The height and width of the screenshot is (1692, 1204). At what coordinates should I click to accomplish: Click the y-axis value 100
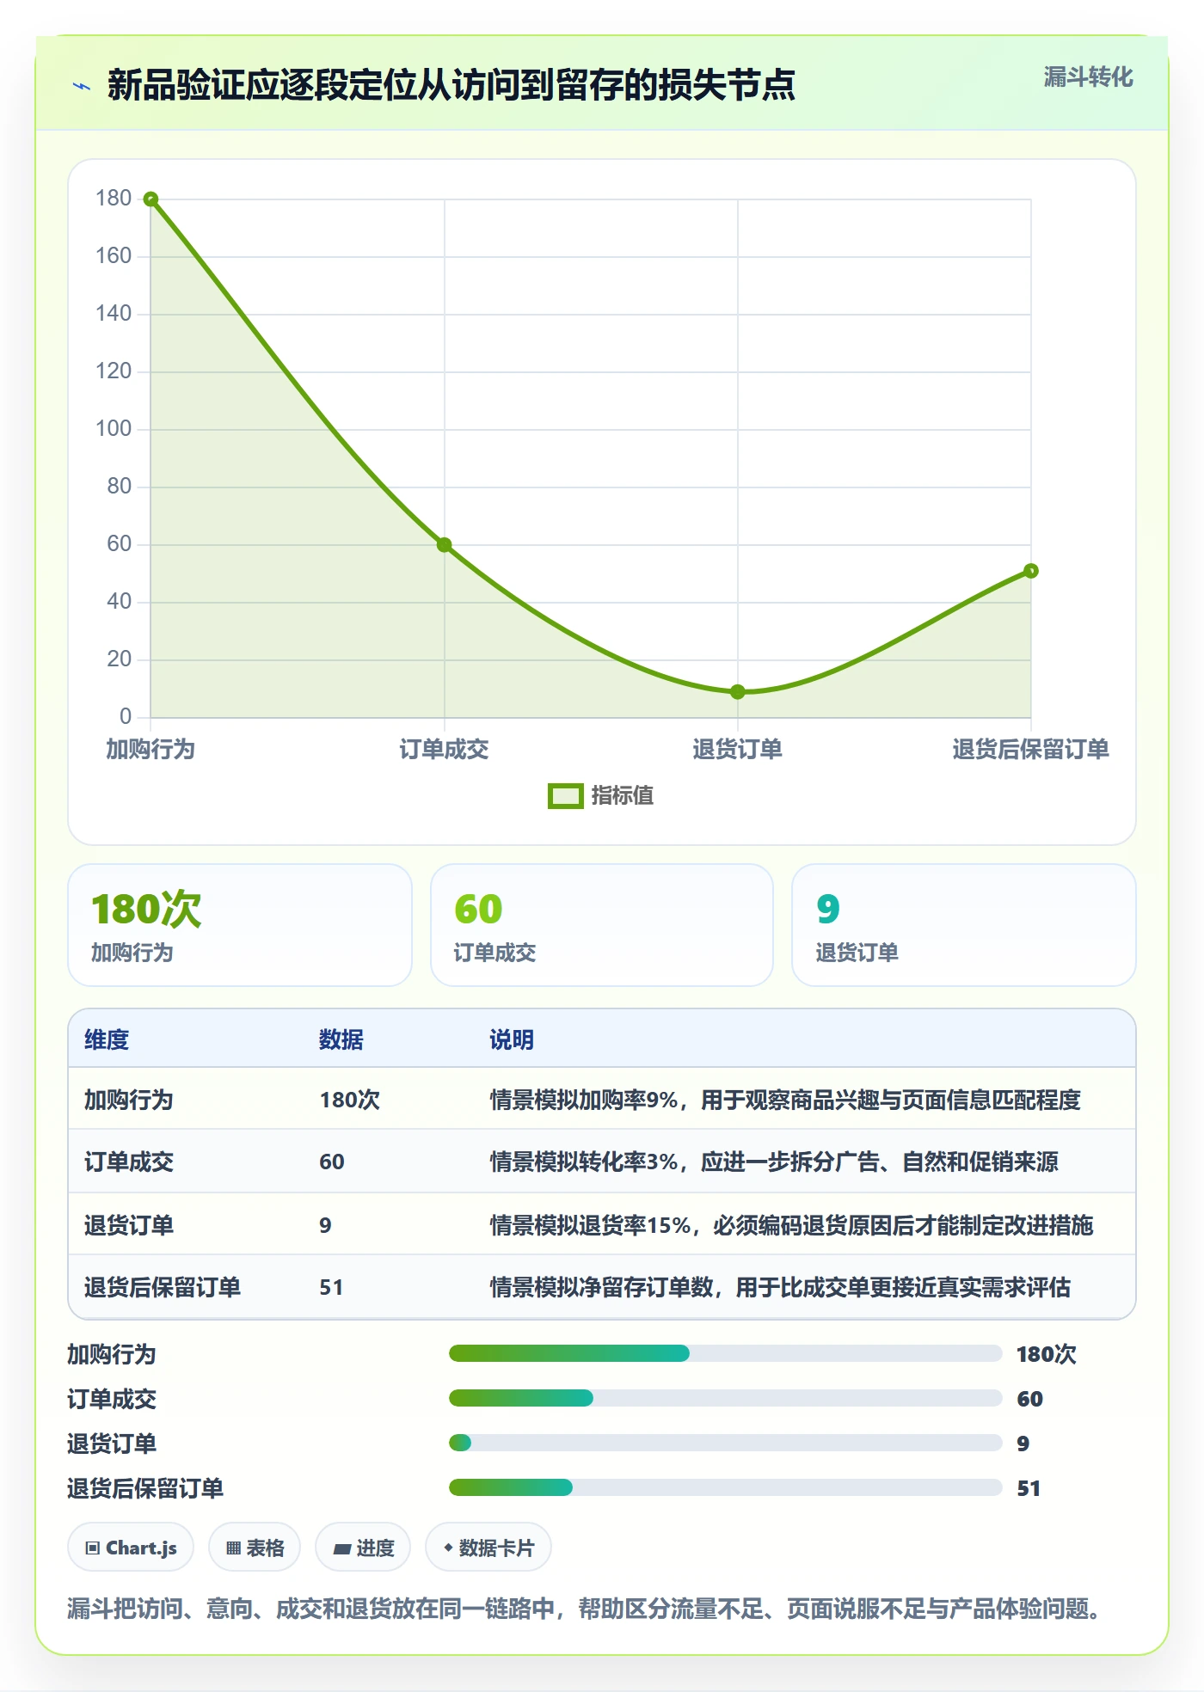114,429
